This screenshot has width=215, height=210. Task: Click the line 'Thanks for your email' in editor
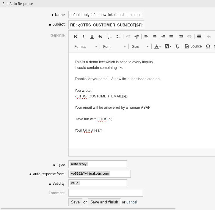click(x=117, y=79)
